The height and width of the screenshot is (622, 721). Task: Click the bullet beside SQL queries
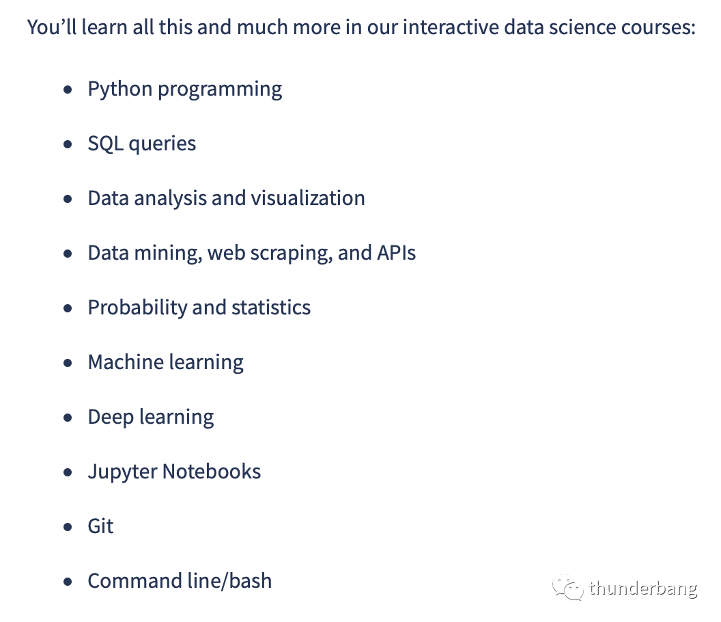tap(68, 144)
